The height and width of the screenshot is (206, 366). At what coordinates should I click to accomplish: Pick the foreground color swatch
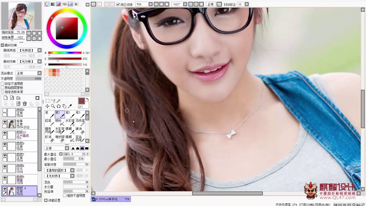click(81, 101)
